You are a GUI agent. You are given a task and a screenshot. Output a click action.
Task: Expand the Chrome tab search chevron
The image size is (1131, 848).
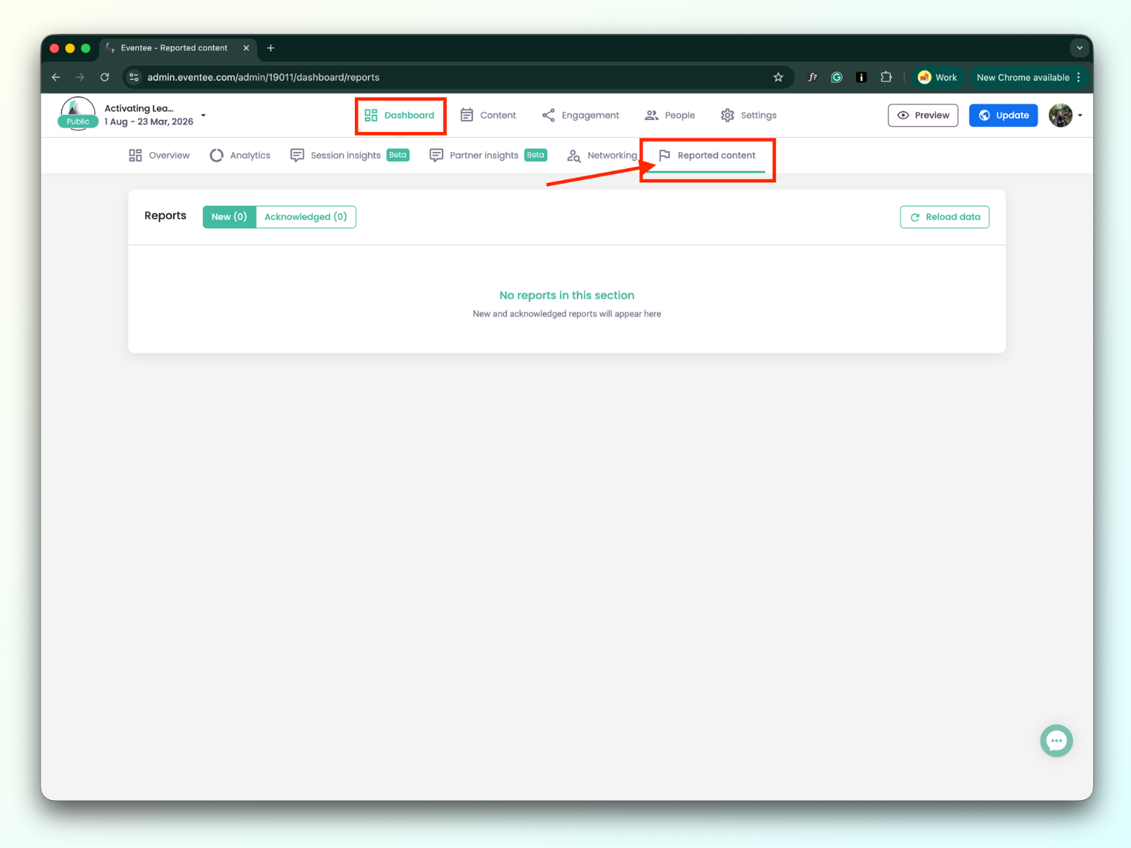1079,48
